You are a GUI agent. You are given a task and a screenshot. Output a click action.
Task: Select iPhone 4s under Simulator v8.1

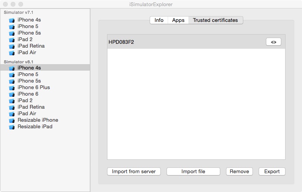45,68
